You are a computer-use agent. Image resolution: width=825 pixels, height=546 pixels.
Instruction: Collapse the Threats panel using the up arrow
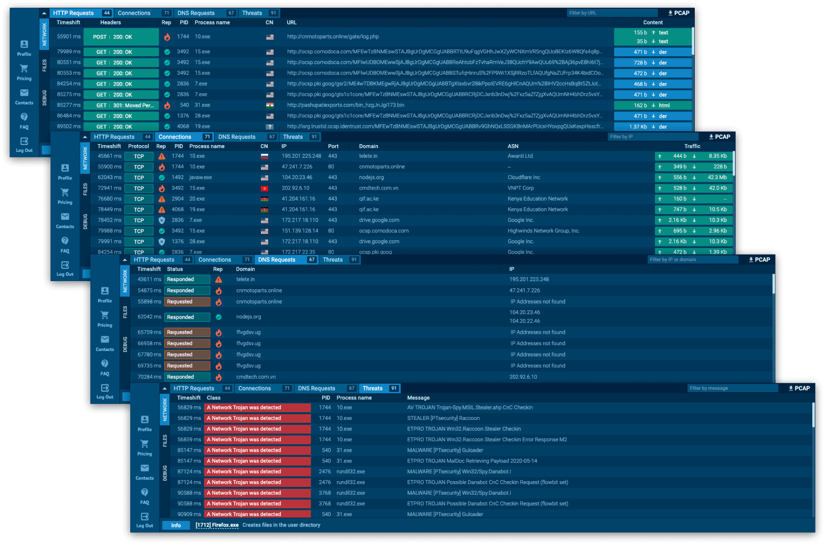point(165,389)
